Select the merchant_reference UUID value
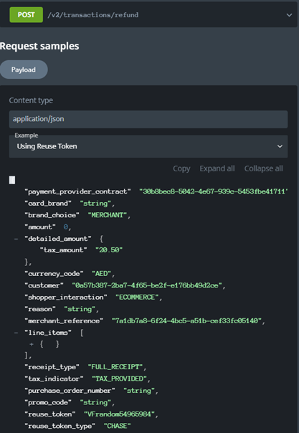The image size is (299, 433). click(x=186, y=320)
